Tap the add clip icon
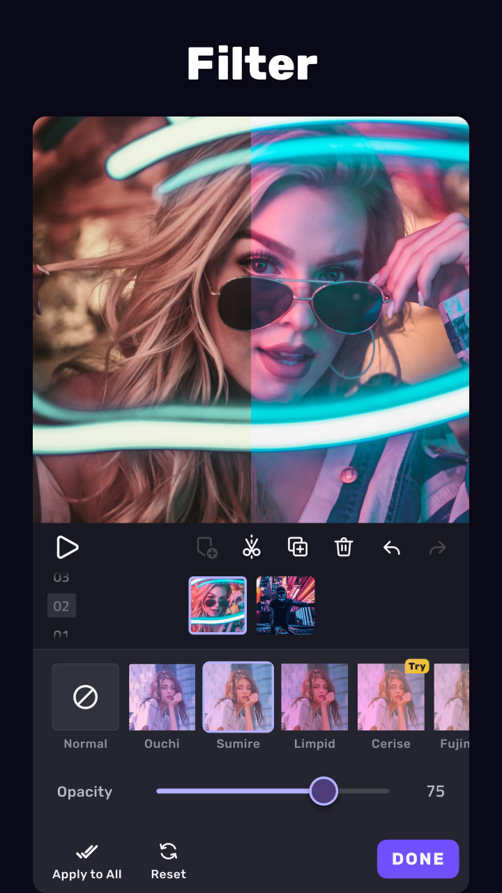 point(207,548)
